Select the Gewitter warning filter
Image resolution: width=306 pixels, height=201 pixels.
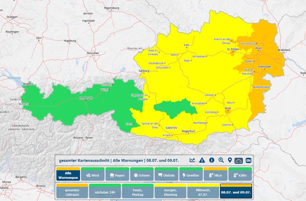click(191, 174)
